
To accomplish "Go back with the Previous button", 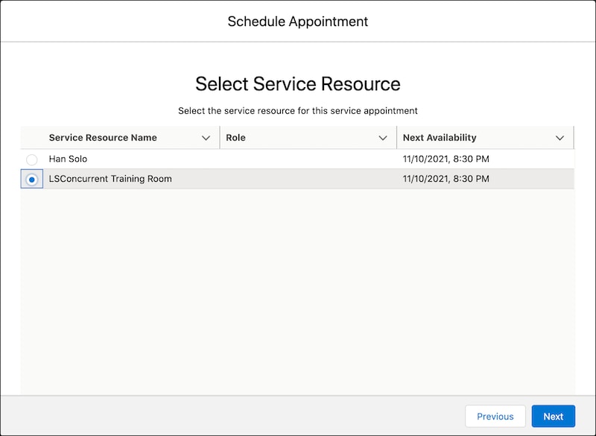I will (495, 416).
